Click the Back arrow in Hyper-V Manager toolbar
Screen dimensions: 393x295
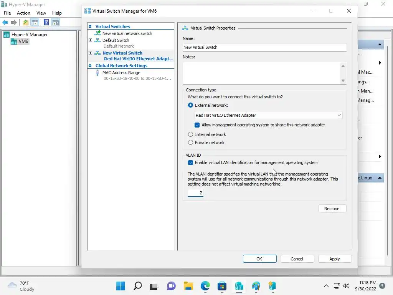5,23
